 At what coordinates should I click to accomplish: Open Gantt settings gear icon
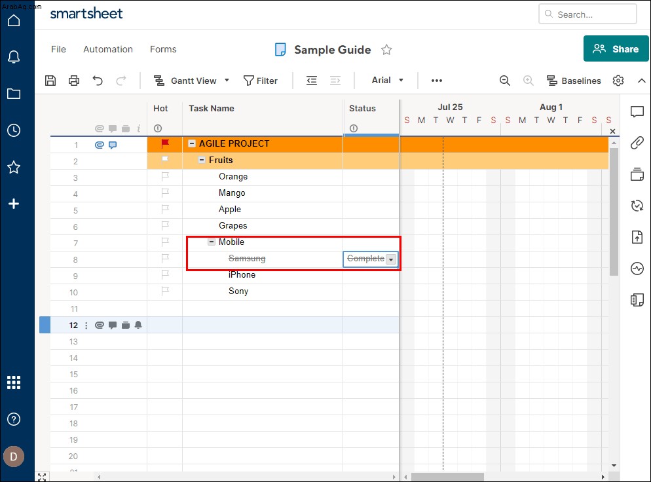618,81
